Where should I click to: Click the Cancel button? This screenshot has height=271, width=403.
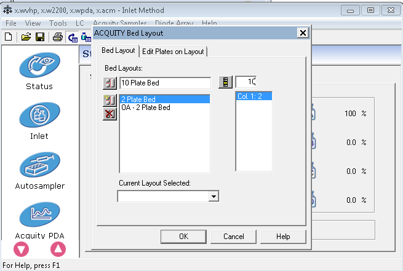click(233, 237)
